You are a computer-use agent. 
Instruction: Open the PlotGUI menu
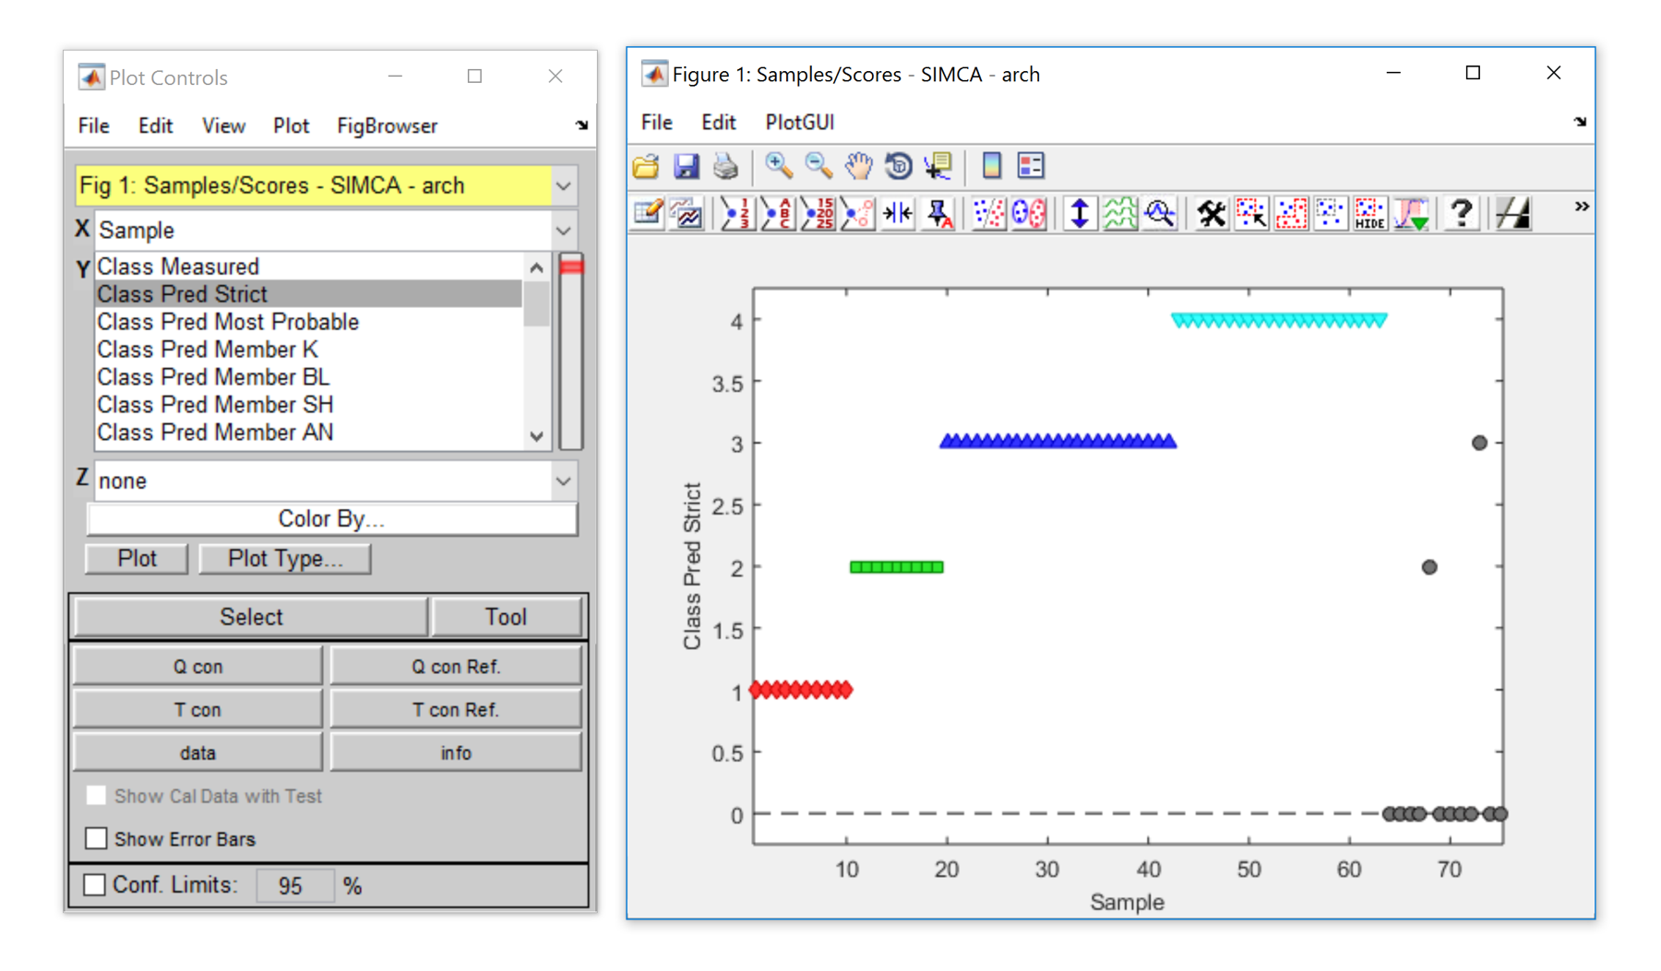[799, 122]
